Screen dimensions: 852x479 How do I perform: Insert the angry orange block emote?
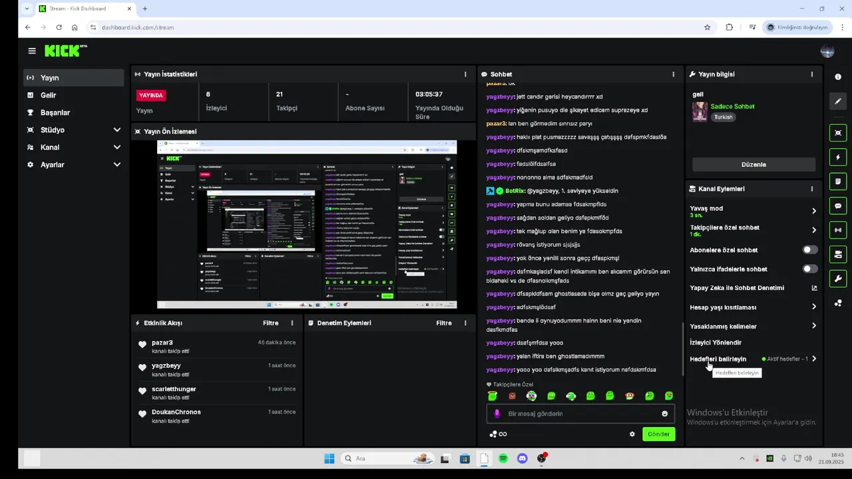click(512, 396)
